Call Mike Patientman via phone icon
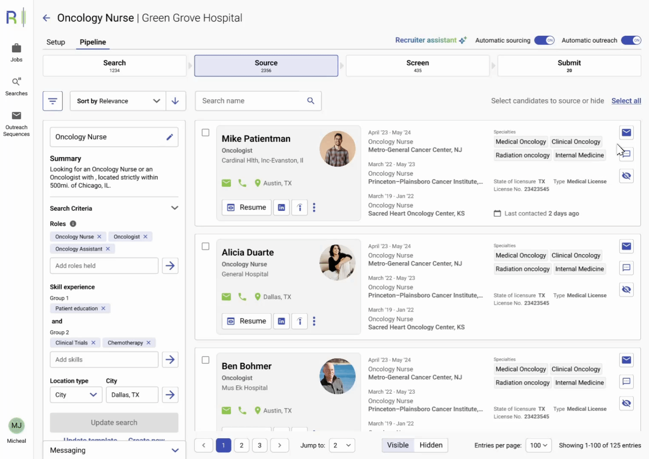Screen dimensions: 649x459 point(242,183)
